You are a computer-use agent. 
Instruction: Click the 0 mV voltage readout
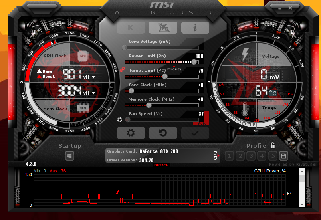[x=270, y=74]
